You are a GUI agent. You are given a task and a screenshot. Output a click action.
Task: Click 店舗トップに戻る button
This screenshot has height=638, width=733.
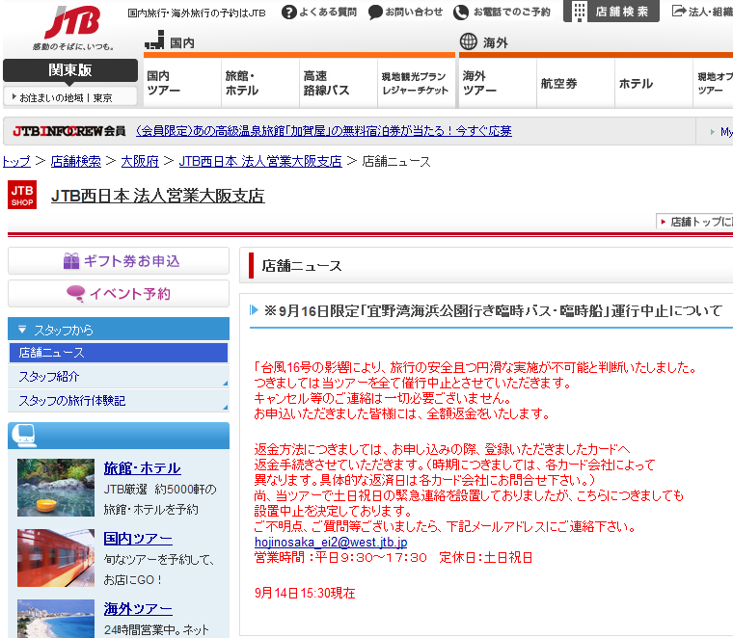pyautogui.click(x=694, y=222)
